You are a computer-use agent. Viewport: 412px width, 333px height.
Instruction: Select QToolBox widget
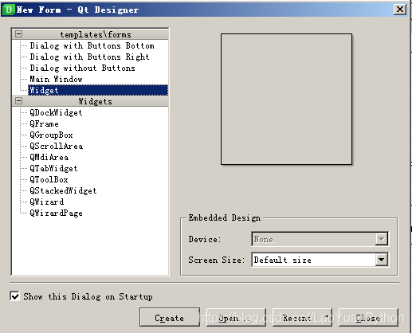point(49,179)
